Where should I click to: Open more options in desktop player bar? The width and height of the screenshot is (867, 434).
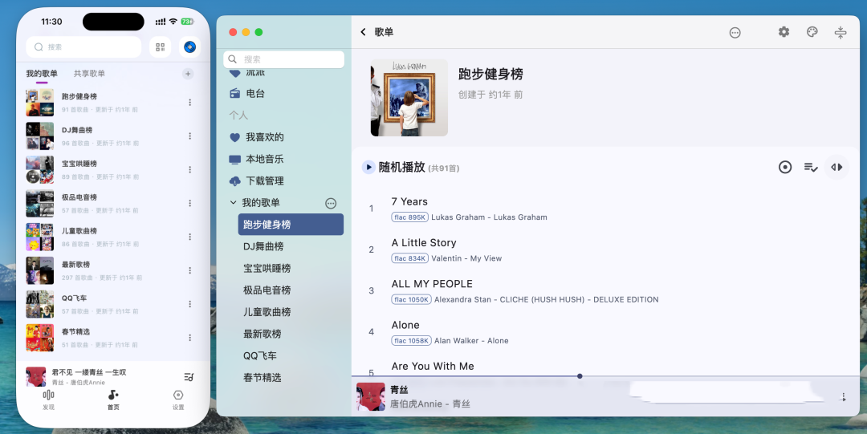point(843,397)
